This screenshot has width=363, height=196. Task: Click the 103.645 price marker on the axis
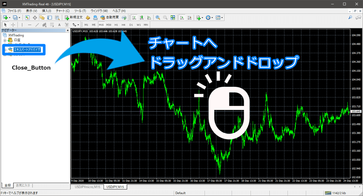356,111
